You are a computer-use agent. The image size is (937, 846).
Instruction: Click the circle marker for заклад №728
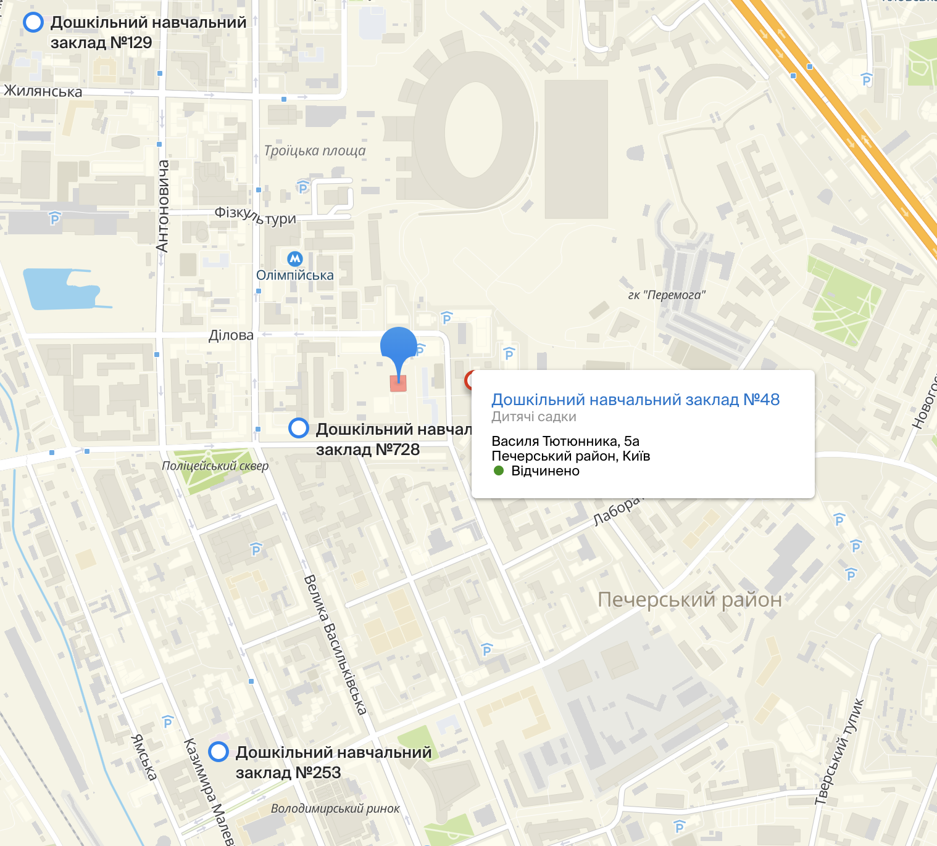(x=299, y=428)
